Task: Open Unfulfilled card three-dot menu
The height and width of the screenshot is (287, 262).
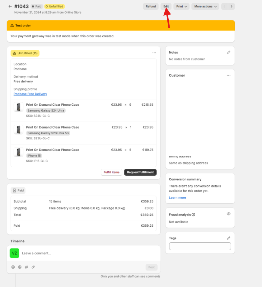Action: [154, 53]
